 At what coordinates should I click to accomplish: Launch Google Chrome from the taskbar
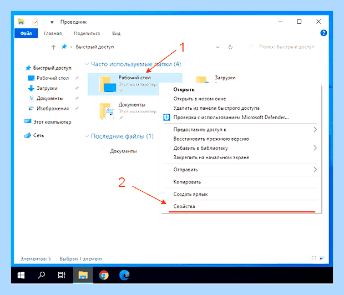tap(104, 275)
